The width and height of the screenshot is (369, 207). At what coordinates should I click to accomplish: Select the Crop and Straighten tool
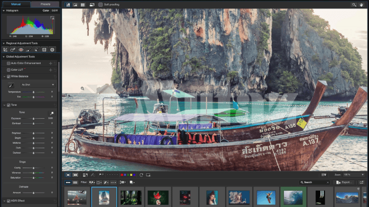click(5, 50)
